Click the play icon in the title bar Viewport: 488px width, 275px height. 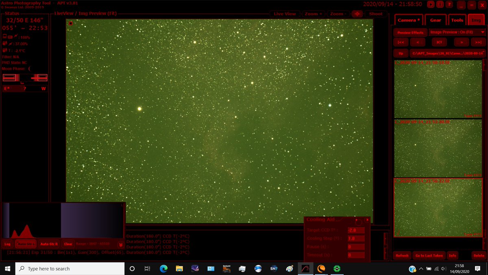click(431, 4)
